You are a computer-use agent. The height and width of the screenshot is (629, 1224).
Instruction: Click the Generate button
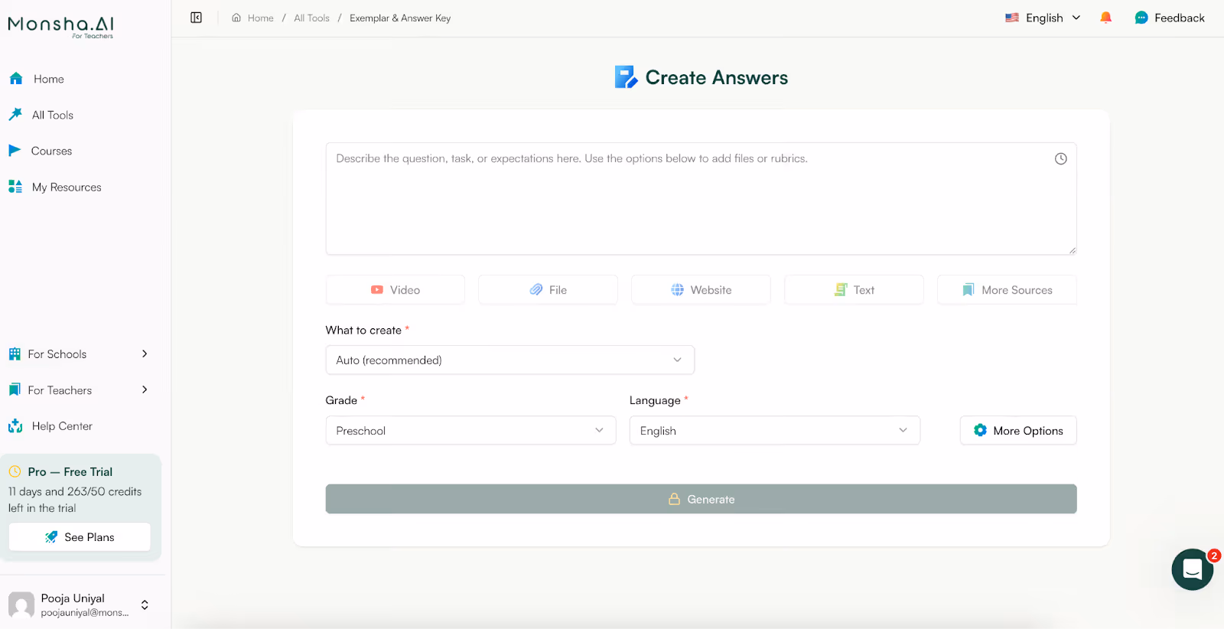[701, 499]
